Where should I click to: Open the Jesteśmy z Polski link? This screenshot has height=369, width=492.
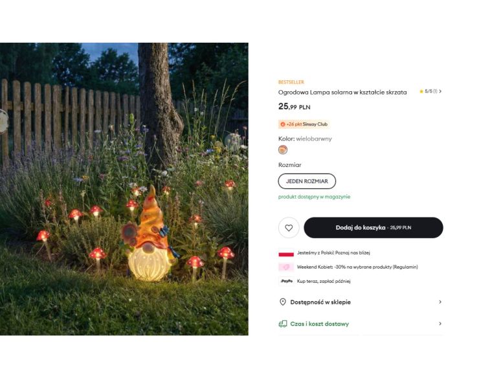[x=333, y=252]
